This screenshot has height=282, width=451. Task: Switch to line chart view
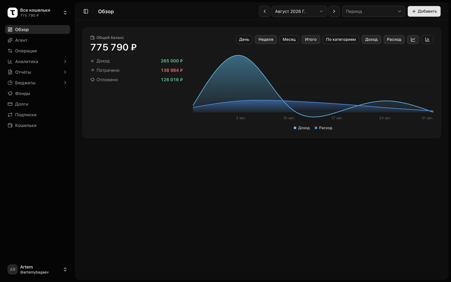pyautogui.click(x=413, y=40)
